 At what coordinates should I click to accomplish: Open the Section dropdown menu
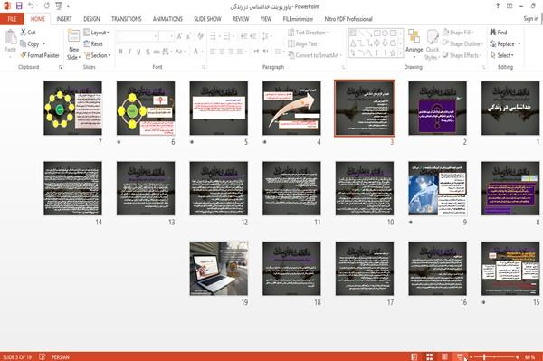click(x=98, y=55)
